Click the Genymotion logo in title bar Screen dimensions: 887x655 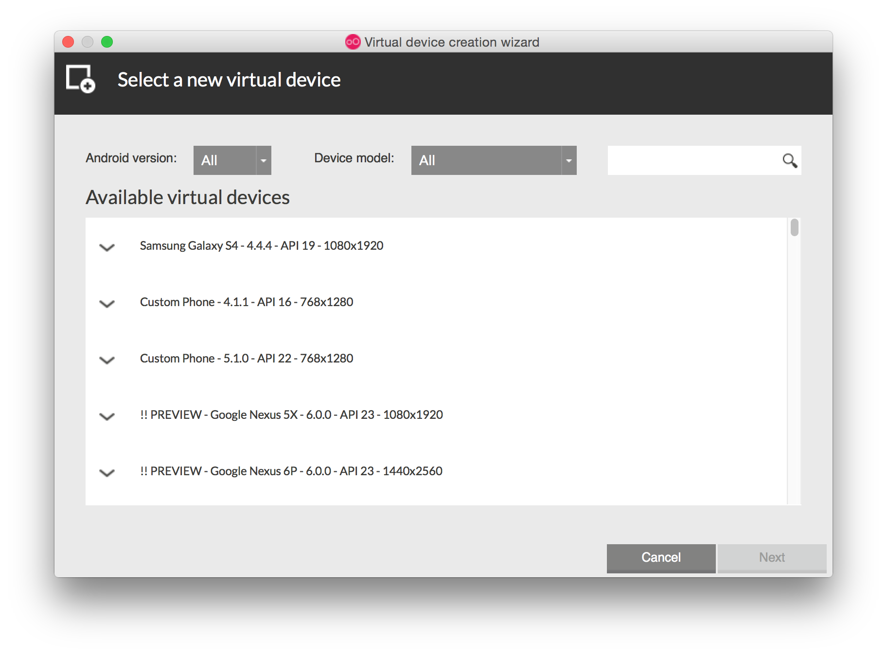point(353,42)
